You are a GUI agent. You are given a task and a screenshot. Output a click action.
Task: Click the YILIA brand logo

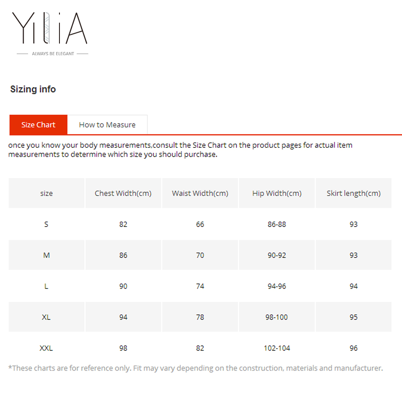tap(49, 28)
